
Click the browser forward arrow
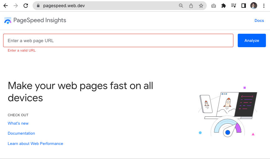16,6
